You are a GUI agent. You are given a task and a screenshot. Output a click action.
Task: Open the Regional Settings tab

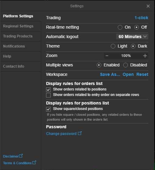click(18, 26)
